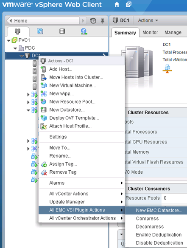Click the Attach Host Profile icon
The image size is (187, 248).
click(44, 126)
